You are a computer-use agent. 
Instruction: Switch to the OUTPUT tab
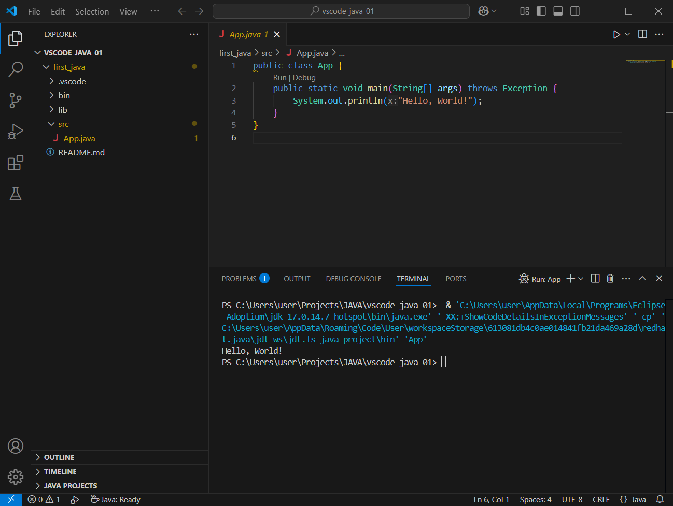[297, 279]
